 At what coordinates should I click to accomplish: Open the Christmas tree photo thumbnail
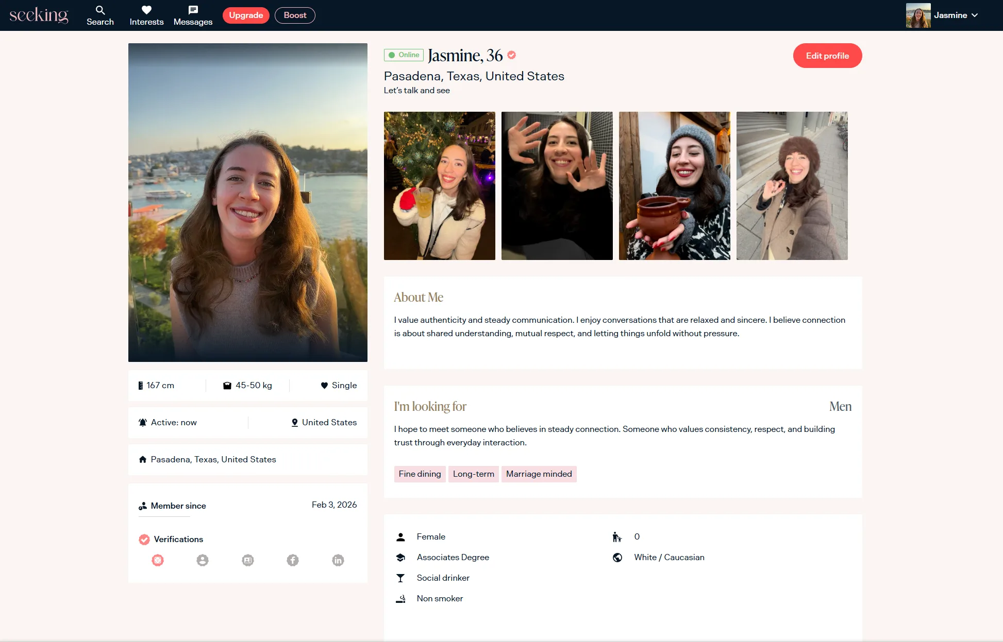(x=439, y=185)
